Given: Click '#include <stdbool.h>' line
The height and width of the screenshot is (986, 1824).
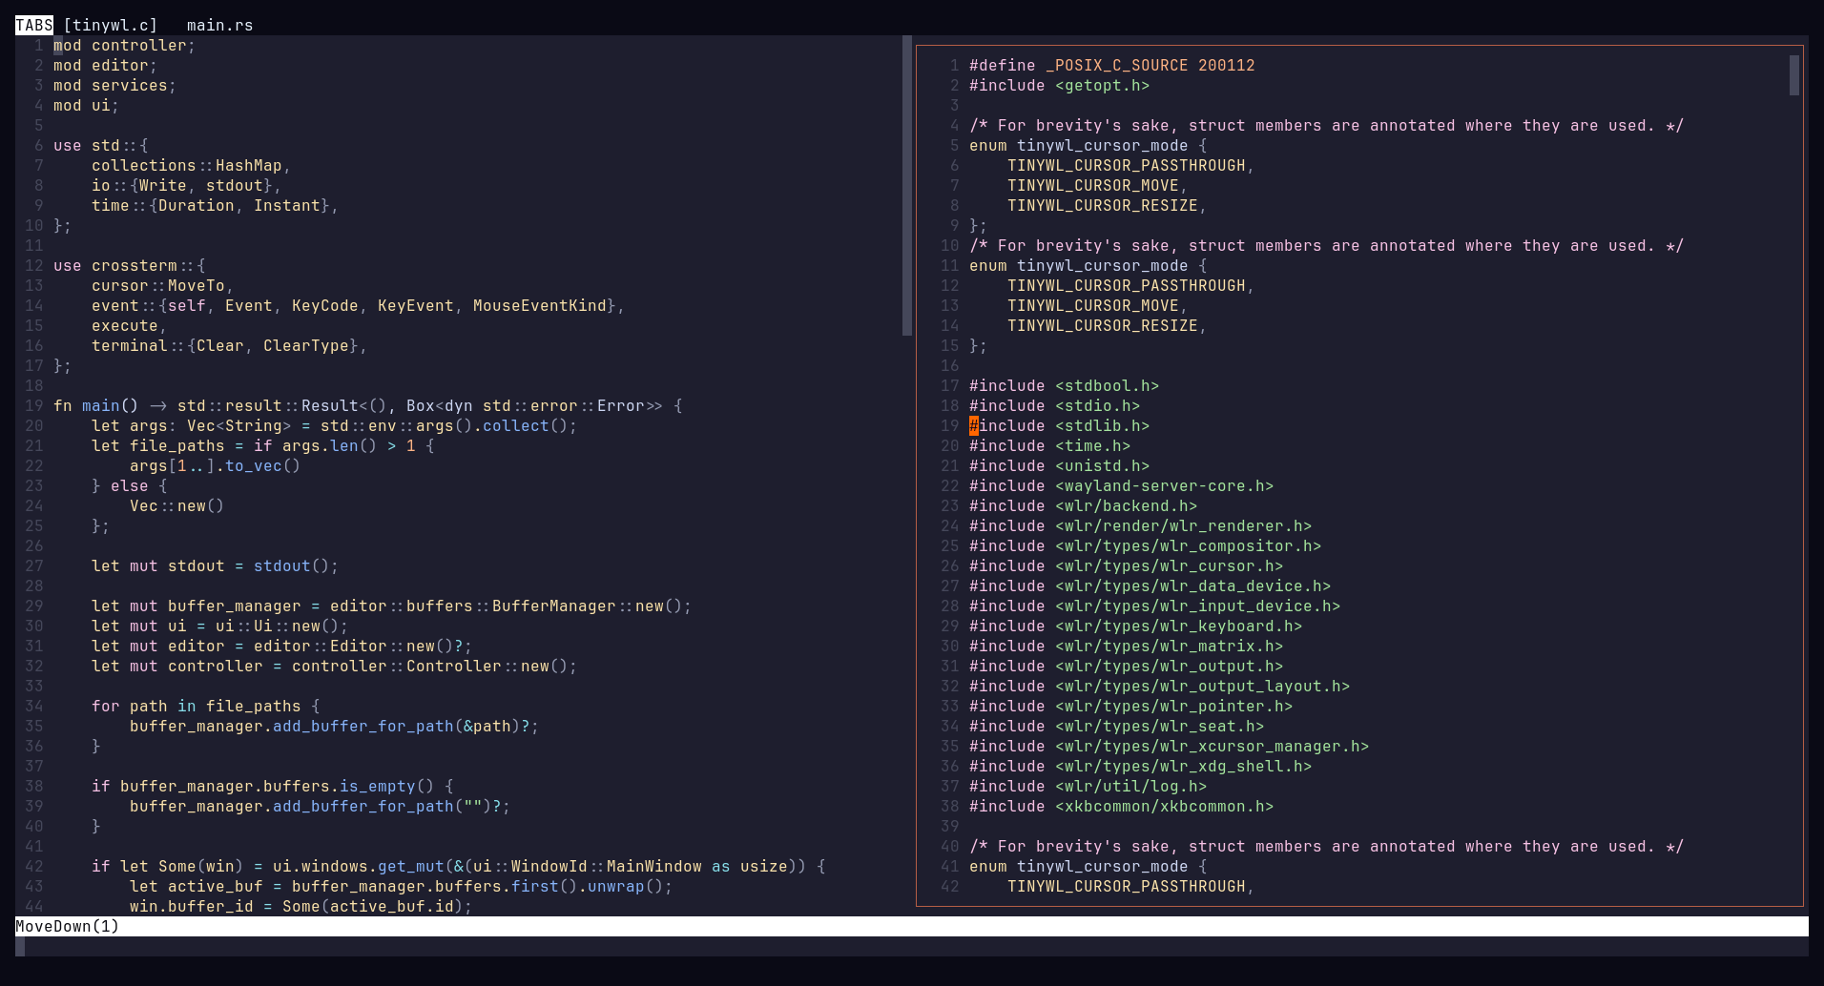Looking at the screenshot, I should coord(1065,385).
